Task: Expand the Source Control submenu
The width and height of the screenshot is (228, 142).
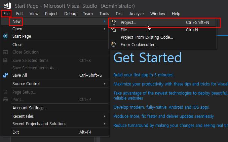Action: [x=105, y=83]
